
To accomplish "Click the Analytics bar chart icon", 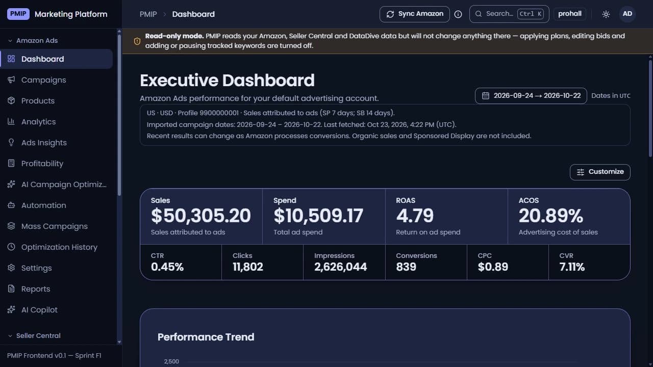I will [11, 122].
